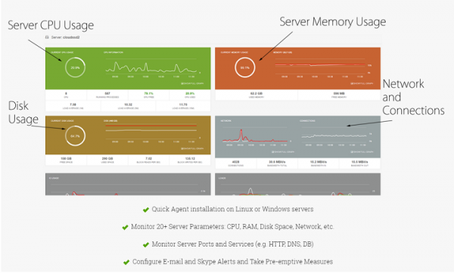Click the CPU information line chart
The width and height of the screenshot is (454, 273).
pyautogui.click(x=151, y=67)
